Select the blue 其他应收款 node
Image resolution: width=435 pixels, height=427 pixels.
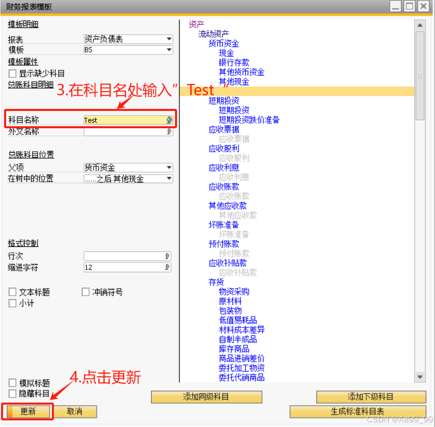[228, 206]
